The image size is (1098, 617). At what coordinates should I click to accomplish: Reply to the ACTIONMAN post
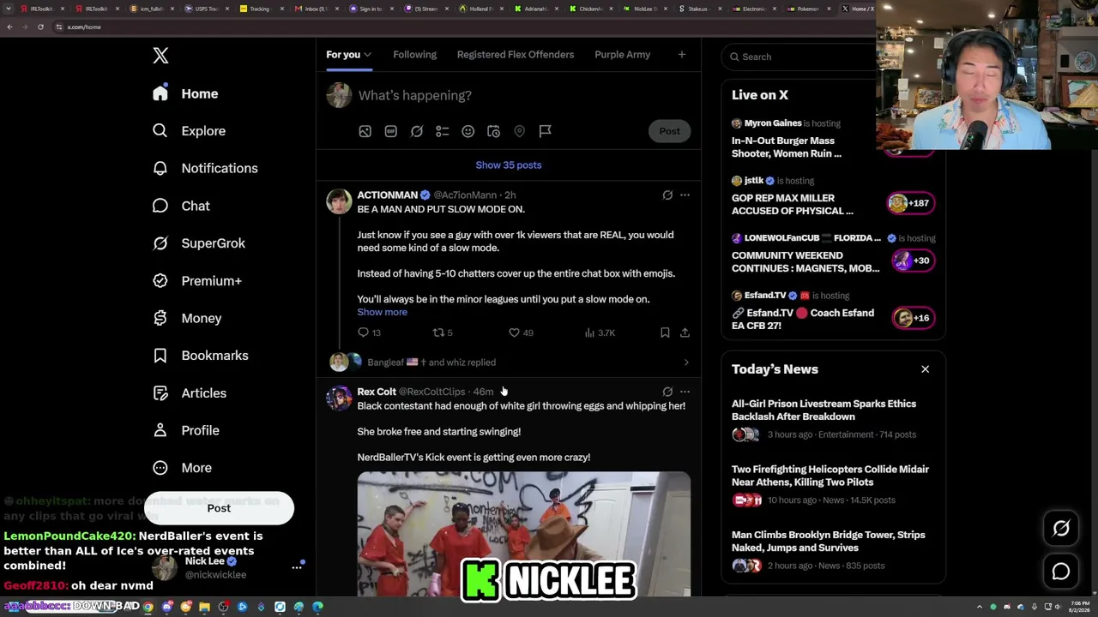(x=369, y=332)
